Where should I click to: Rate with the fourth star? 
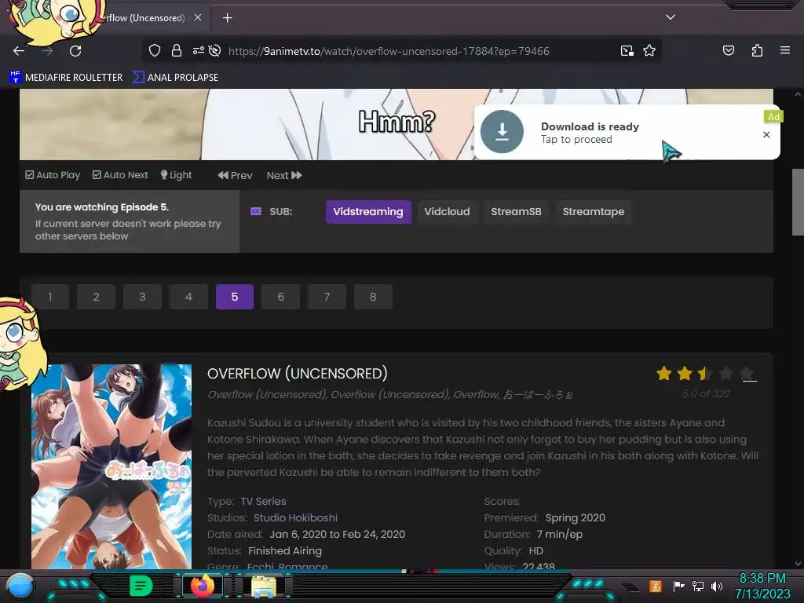pyautogui.click(x=725, y=373)
